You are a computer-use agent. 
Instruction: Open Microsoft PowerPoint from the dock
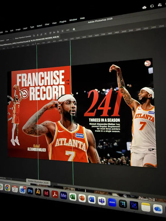(x=82, y=198)
